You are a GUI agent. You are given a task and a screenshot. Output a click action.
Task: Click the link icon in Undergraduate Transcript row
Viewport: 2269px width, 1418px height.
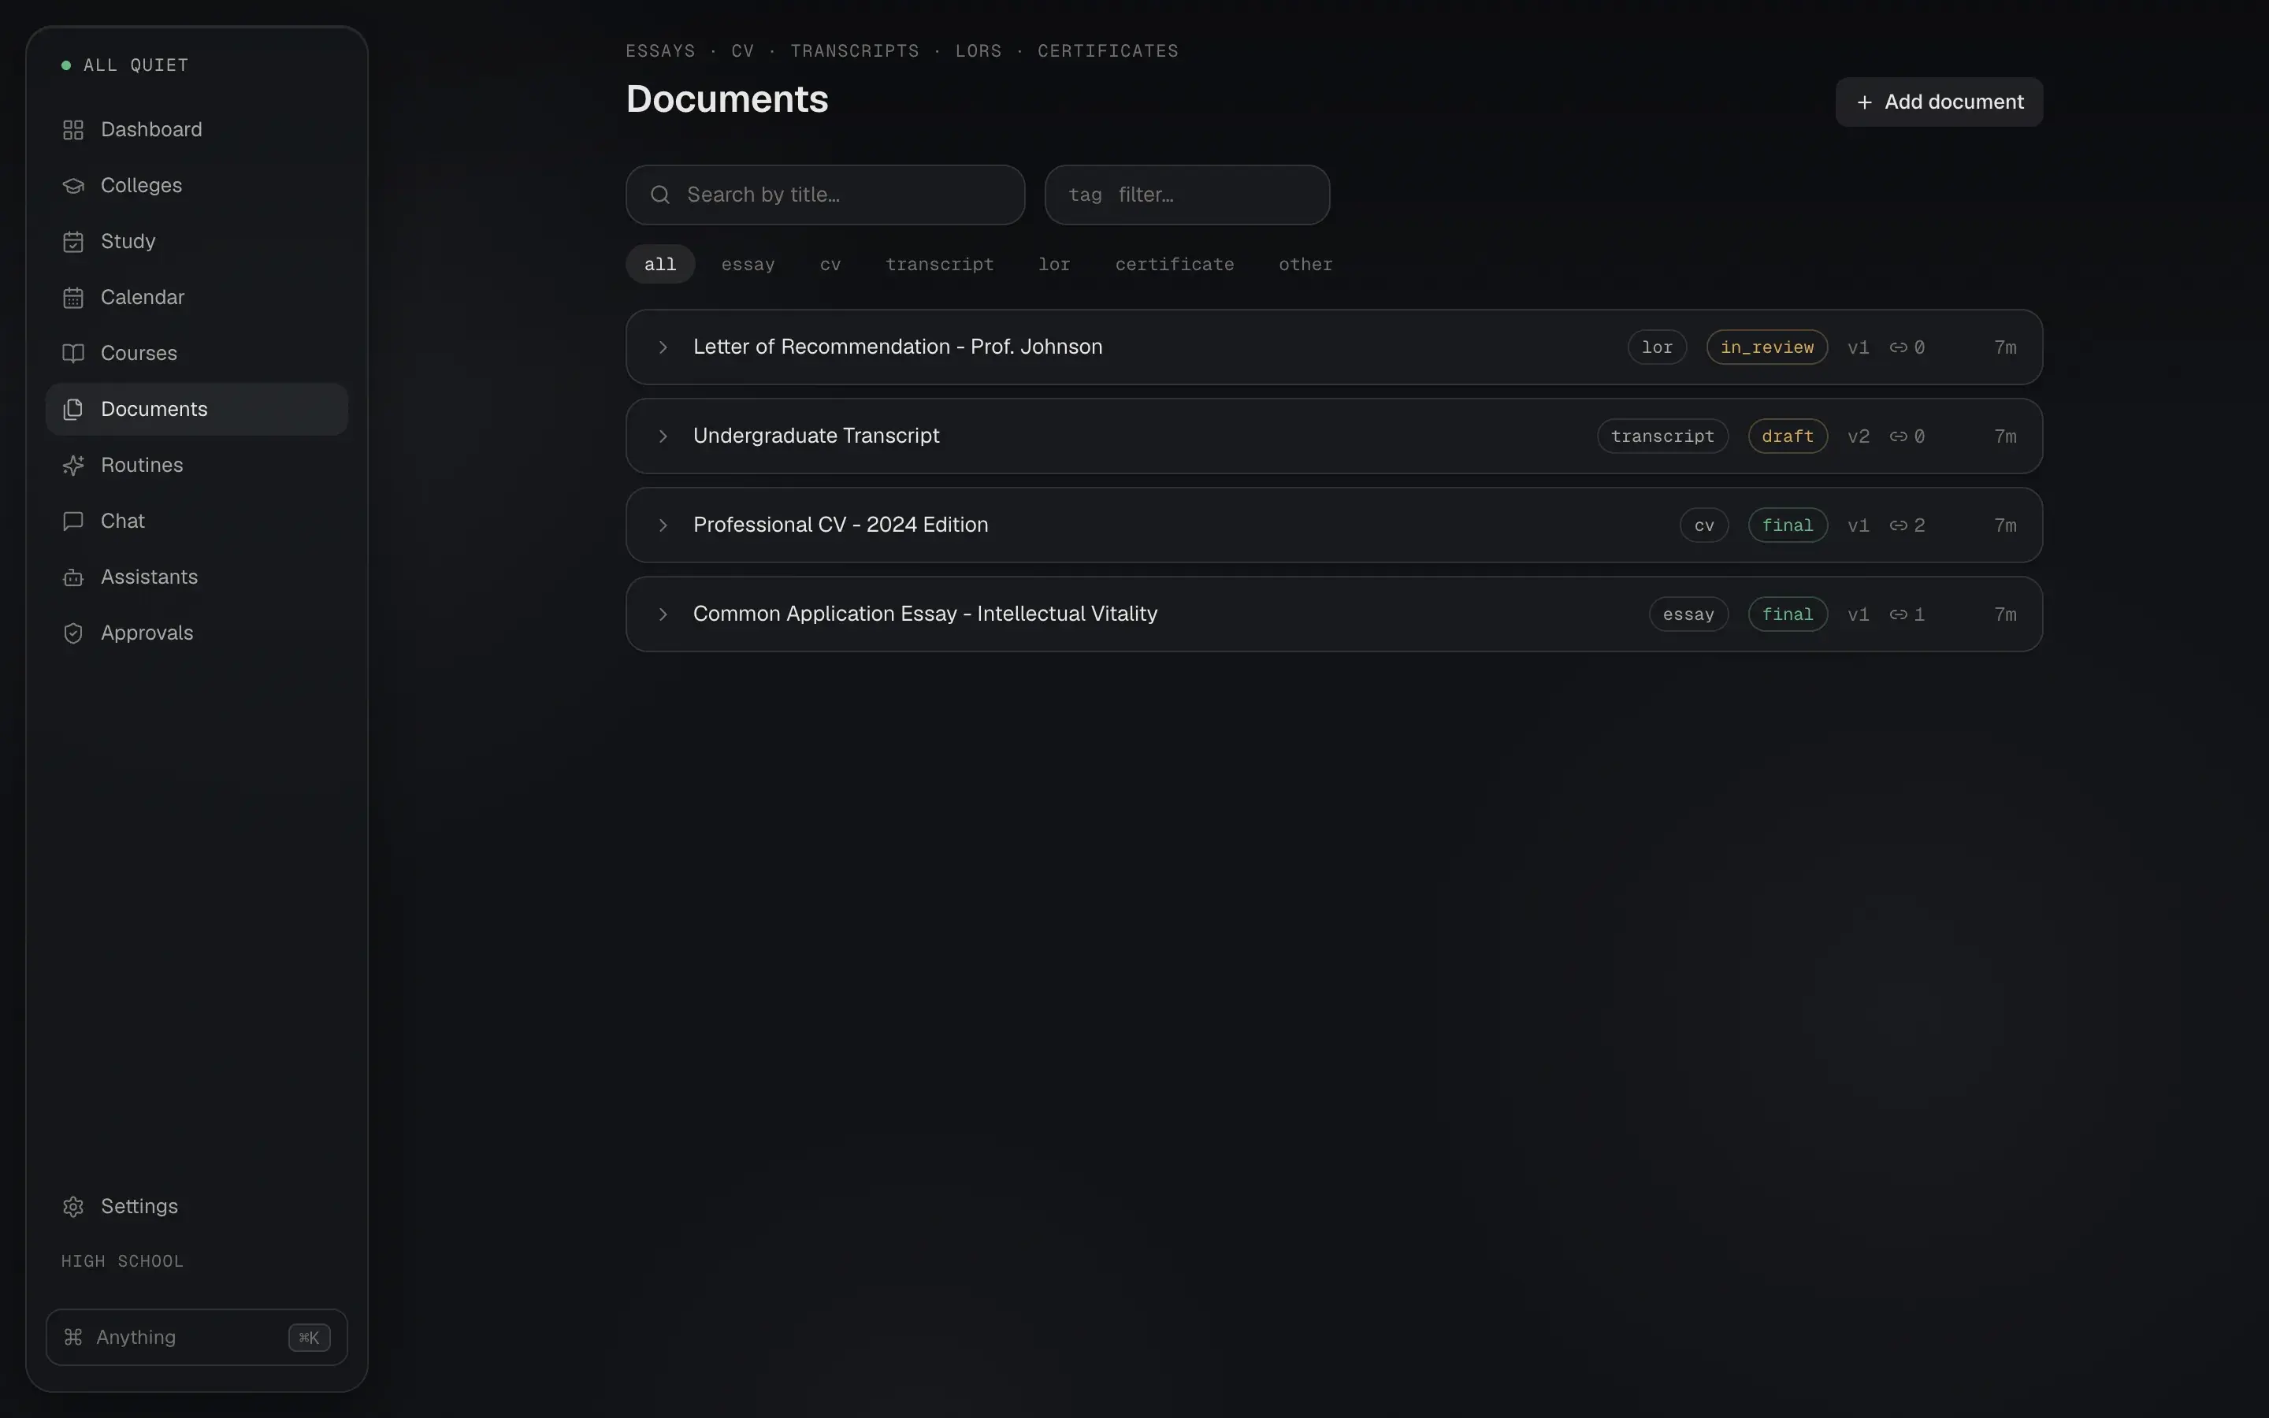(1898, 436)
